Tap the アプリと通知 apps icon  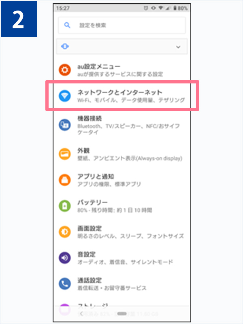(x=65, y=180)
